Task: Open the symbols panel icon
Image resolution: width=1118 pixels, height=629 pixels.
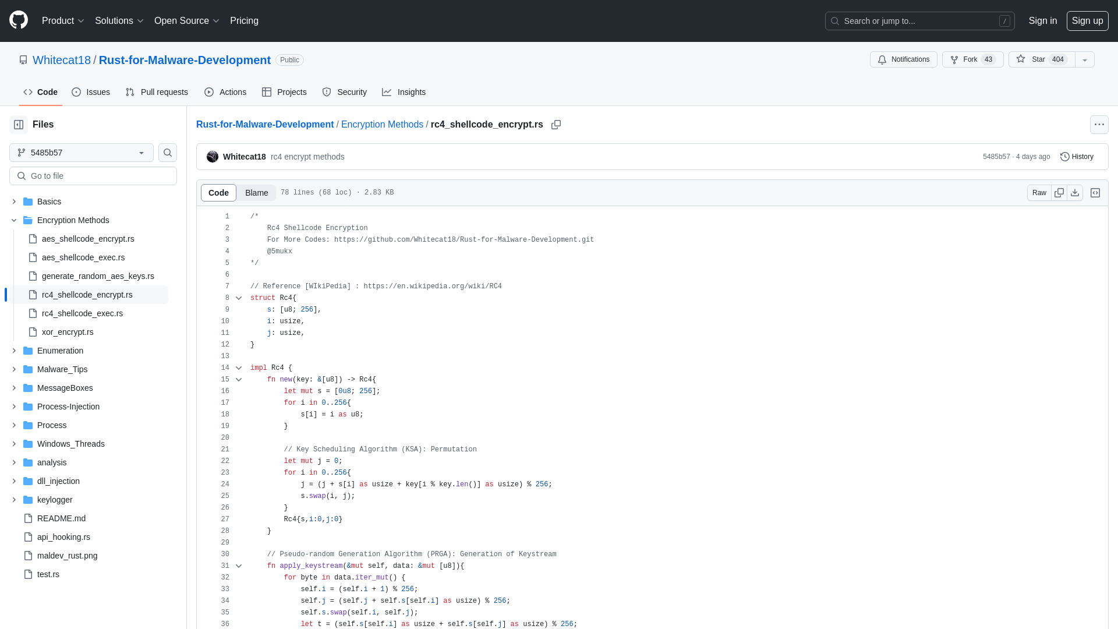Action: pos(1095,193)
